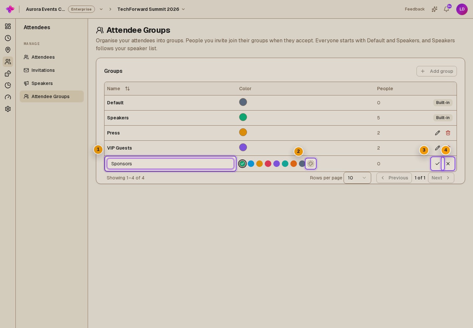Open the sparkle AI assistant icon
This screenshot has height=328, width=473.
435,9
